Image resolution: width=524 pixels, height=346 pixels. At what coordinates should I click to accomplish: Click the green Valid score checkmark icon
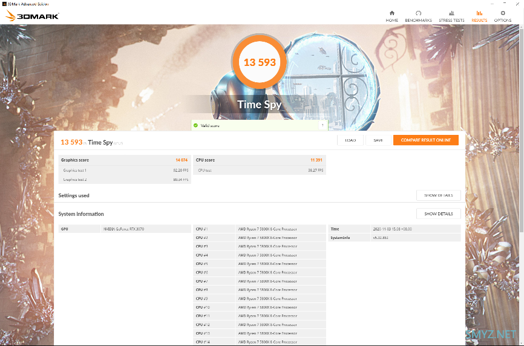click(x=196, y=126)
